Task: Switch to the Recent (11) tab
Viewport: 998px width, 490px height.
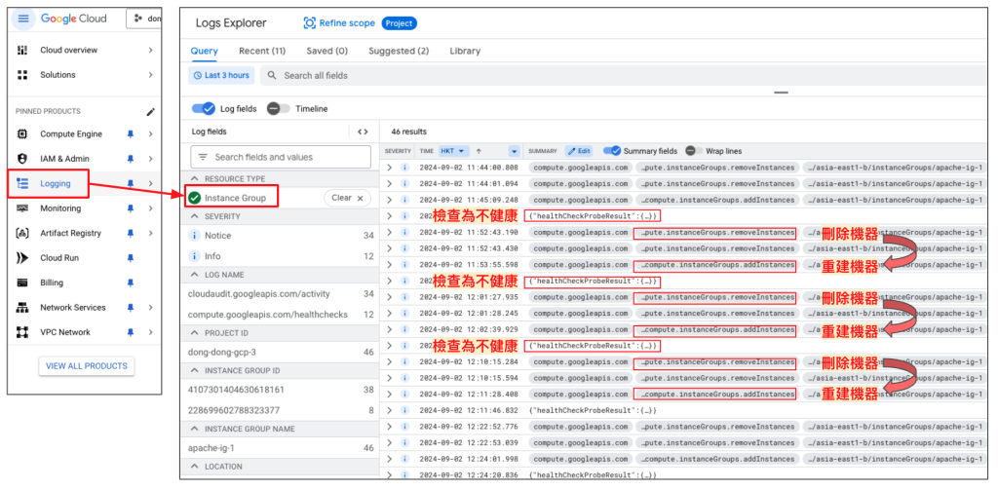Action: tap(262, 51)
